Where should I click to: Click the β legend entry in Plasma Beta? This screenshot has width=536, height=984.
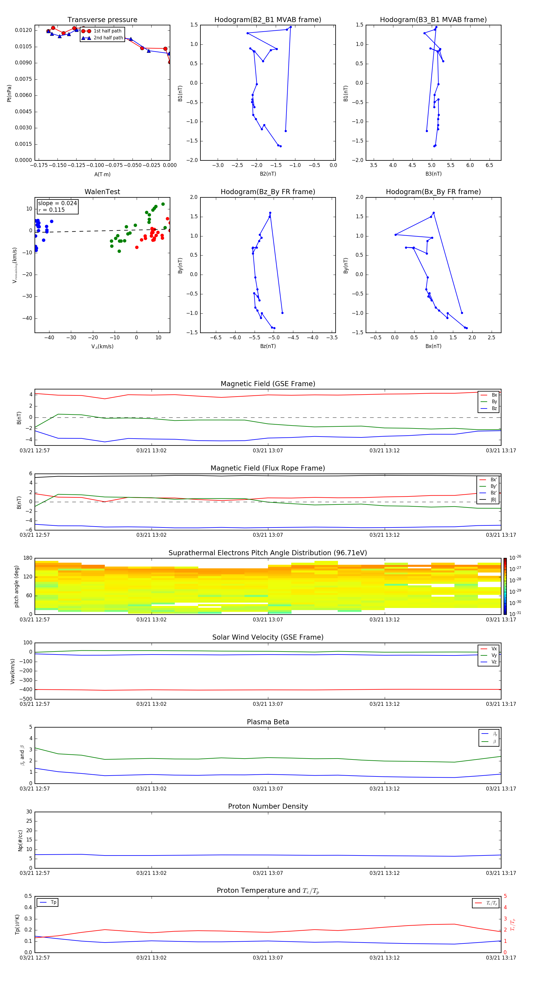pyautogui.click(x=489, y=742)
